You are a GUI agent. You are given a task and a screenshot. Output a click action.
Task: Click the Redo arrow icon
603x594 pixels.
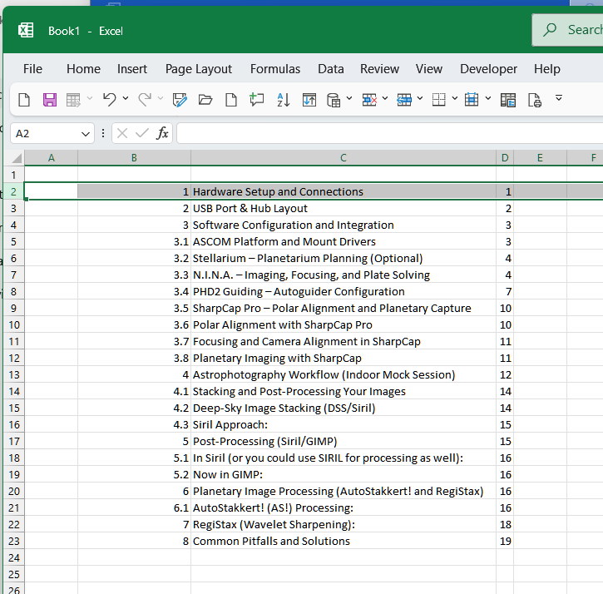[145, 100]
